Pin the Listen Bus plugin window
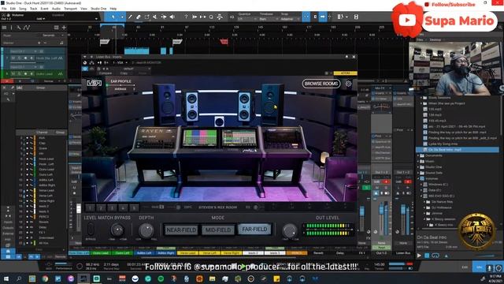Viewport: 504px width, 284px height. coord(346,57)
